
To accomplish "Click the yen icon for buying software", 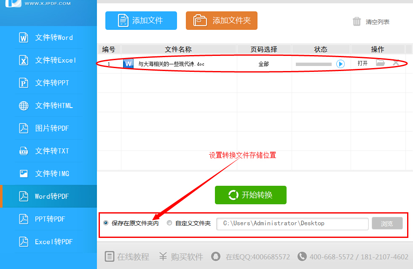I will tap(164, 256).
